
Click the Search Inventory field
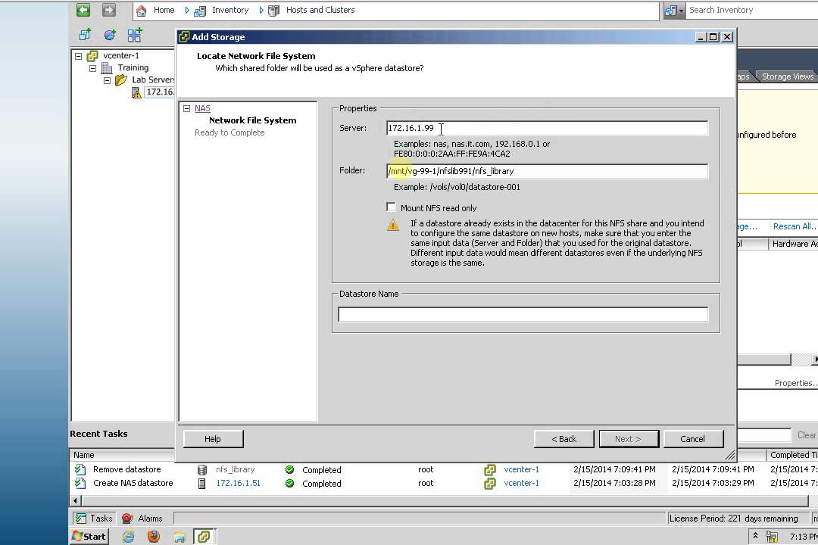tap(751, 10)
